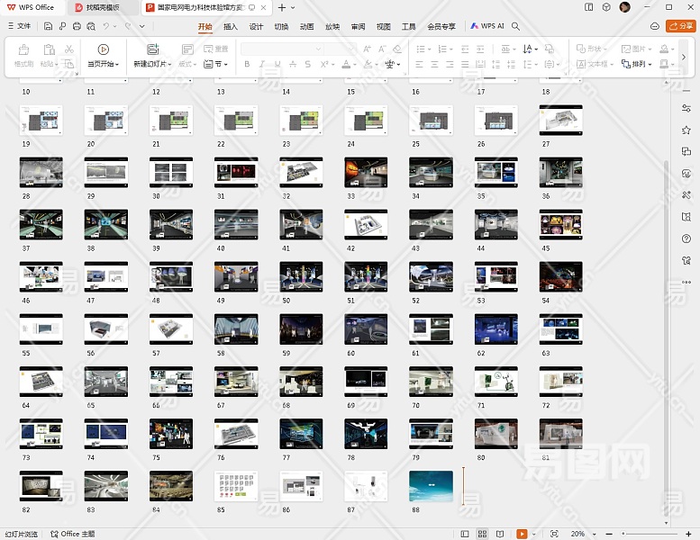Switch to reading view mode
The width and height of the screenshot is (700, 540).
pos(500,534)
